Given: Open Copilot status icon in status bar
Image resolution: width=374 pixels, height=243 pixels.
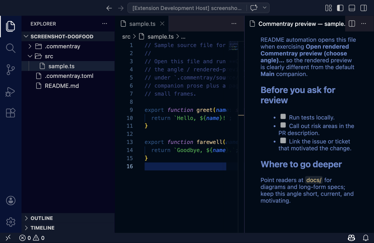Looking at the screenshot, I should pyautogui.click(x=352, y=238).
